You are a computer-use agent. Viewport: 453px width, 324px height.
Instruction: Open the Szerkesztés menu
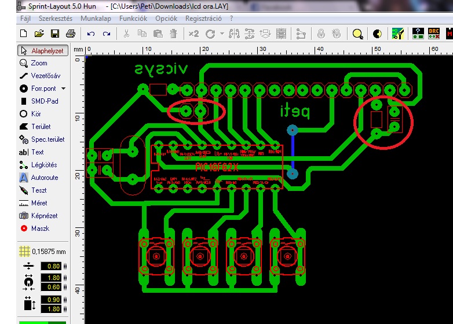click(x=56, y=19)
